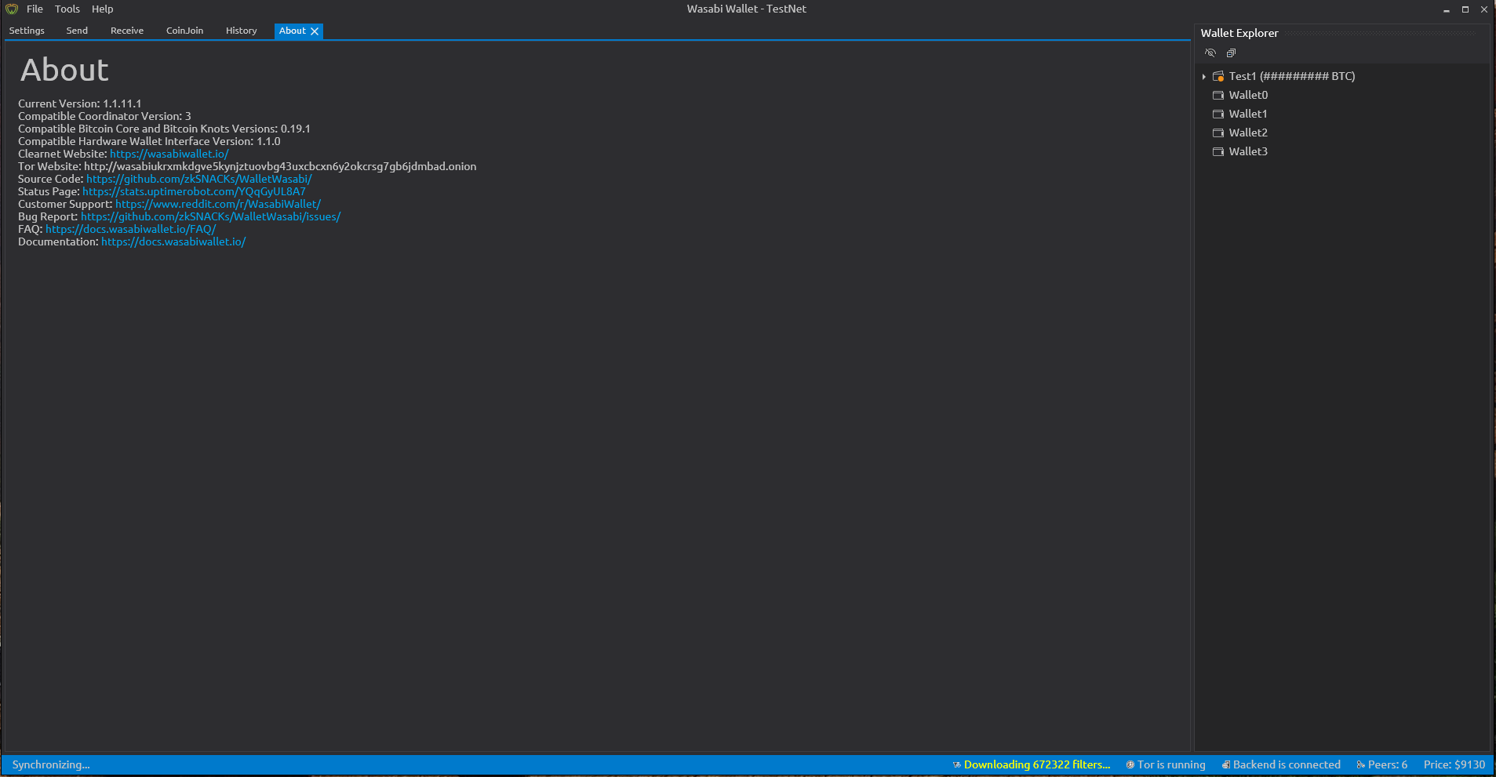1496x777 pixels.
Task: Open the Source Code GitHub link
Action: click(x=198, y=179)
